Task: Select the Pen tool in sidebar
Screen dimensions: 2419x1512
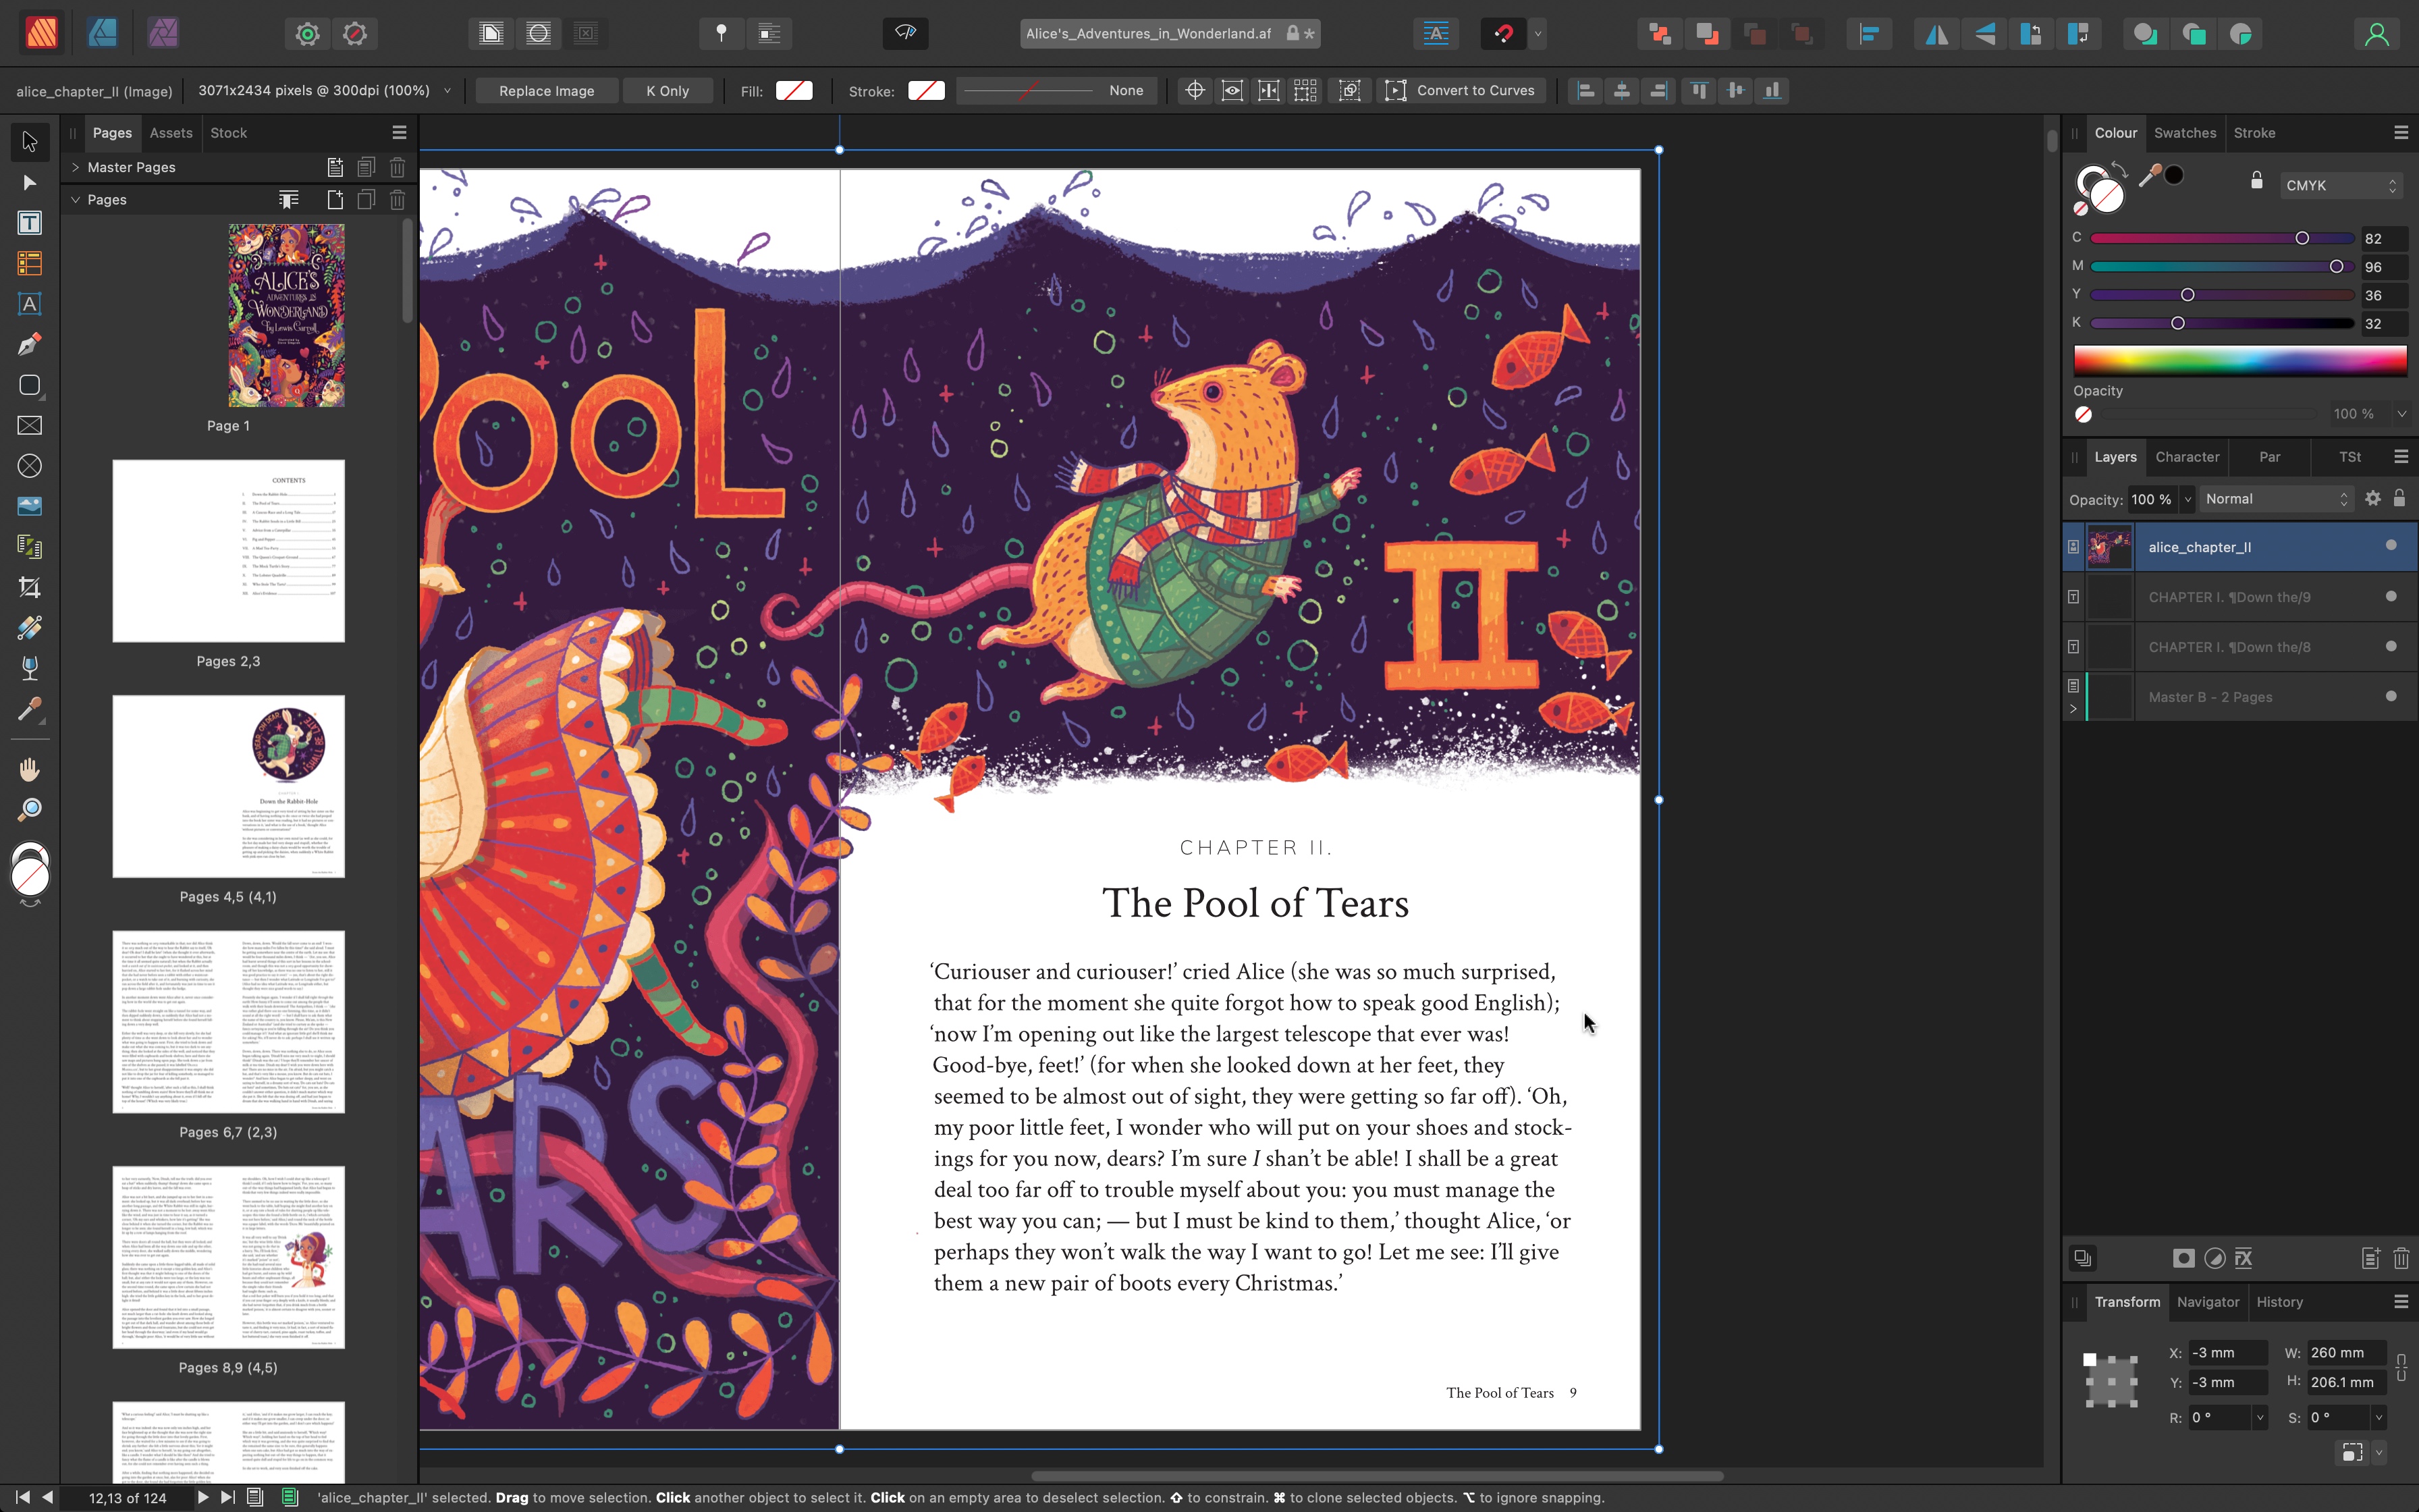Action: click(x=28, y=343)
